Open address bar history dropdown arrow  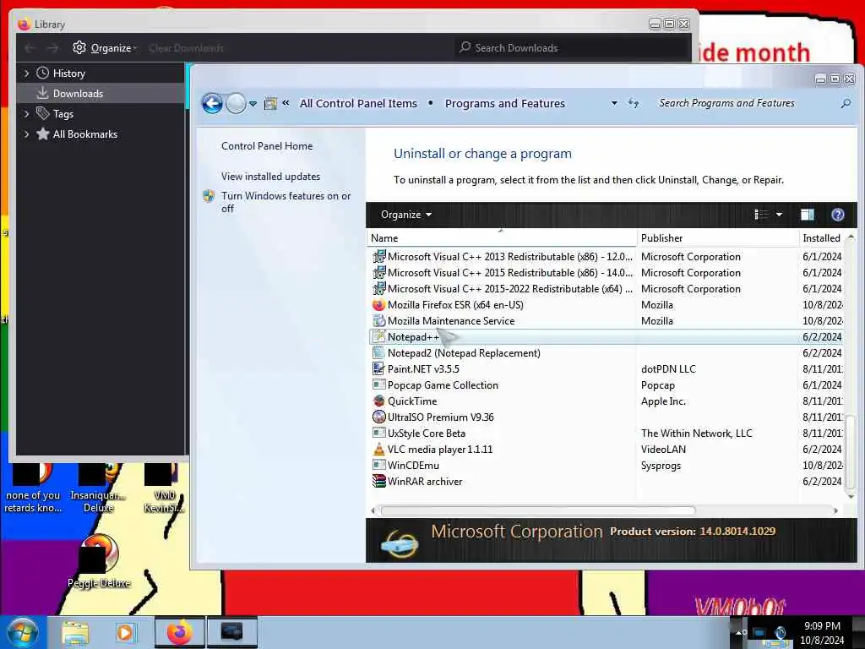coord(614,103)
